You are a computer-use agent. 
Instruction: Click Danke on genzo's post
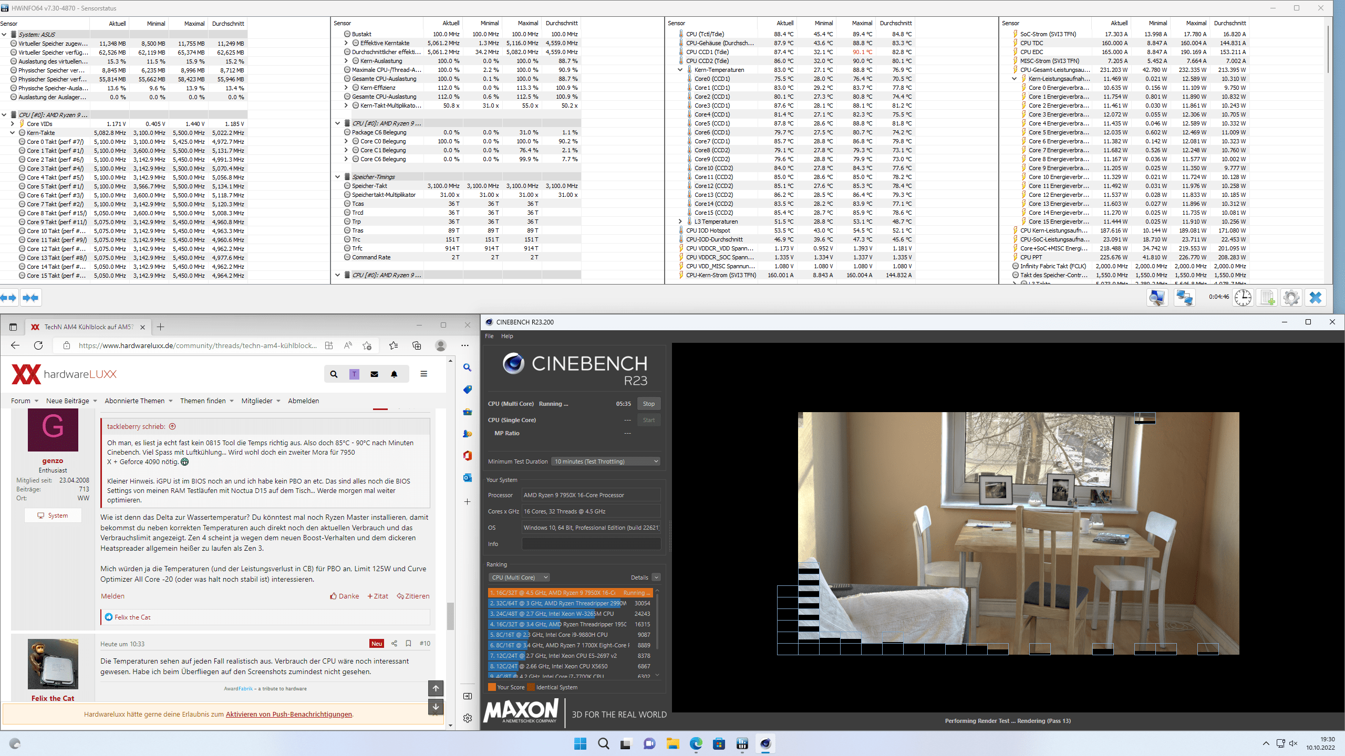pyautogui.click(x=345, y=596)
